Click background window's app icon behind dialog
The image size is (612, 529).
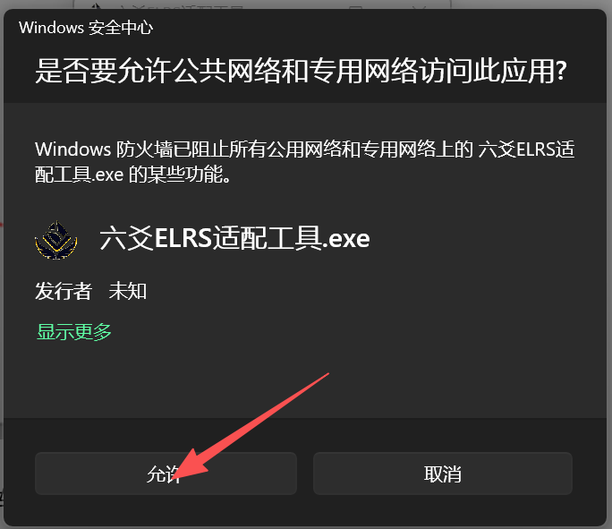pyautogui.click(x=96, y=6)
